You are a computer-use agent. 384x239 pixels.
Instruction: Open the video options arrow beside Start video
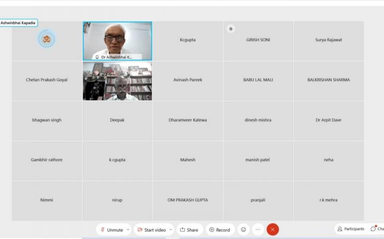point(171,230)
